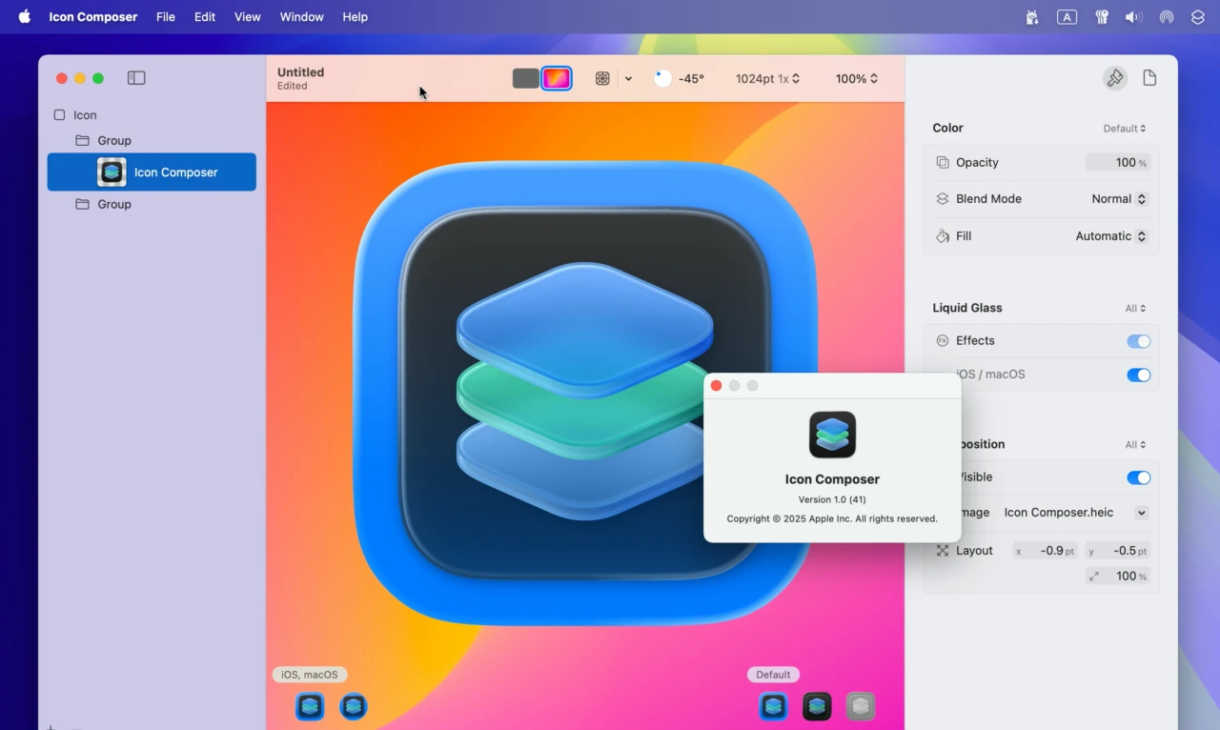The width and height of the screenshot is (1220, 730).
Task: Turn off the iOS / macOS toggle
Action: pos(1138,375)
